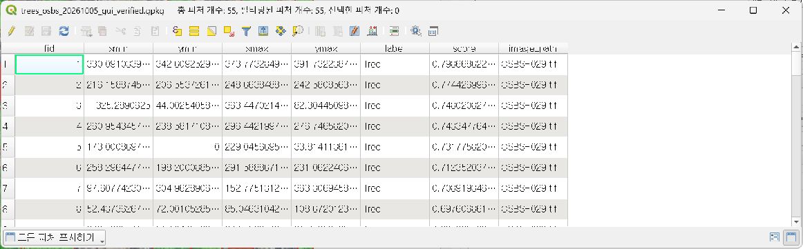Image resolution: width=803 pixels, height=249 pixels.
Task: Select row 7 via its row header
Action: point(8,188)
